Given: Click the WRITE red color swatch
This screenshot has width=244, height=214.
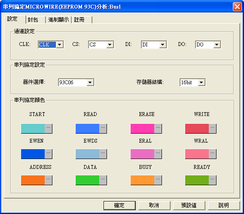Looking at the screenshot, I should [x=197, y=128].
